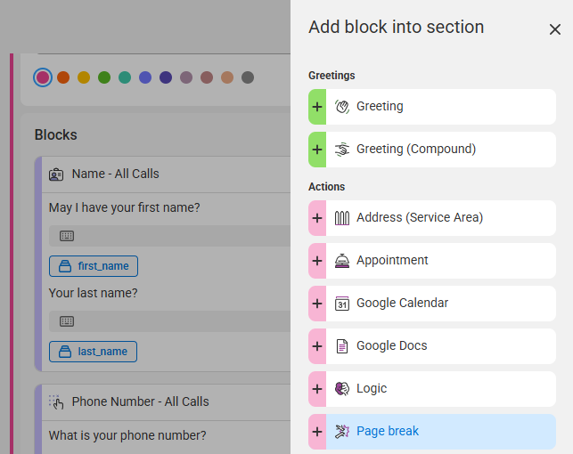Viewport: 573px width, 454px height.
Task: Click the plus beside Google Docs
Action: [317, 346]
